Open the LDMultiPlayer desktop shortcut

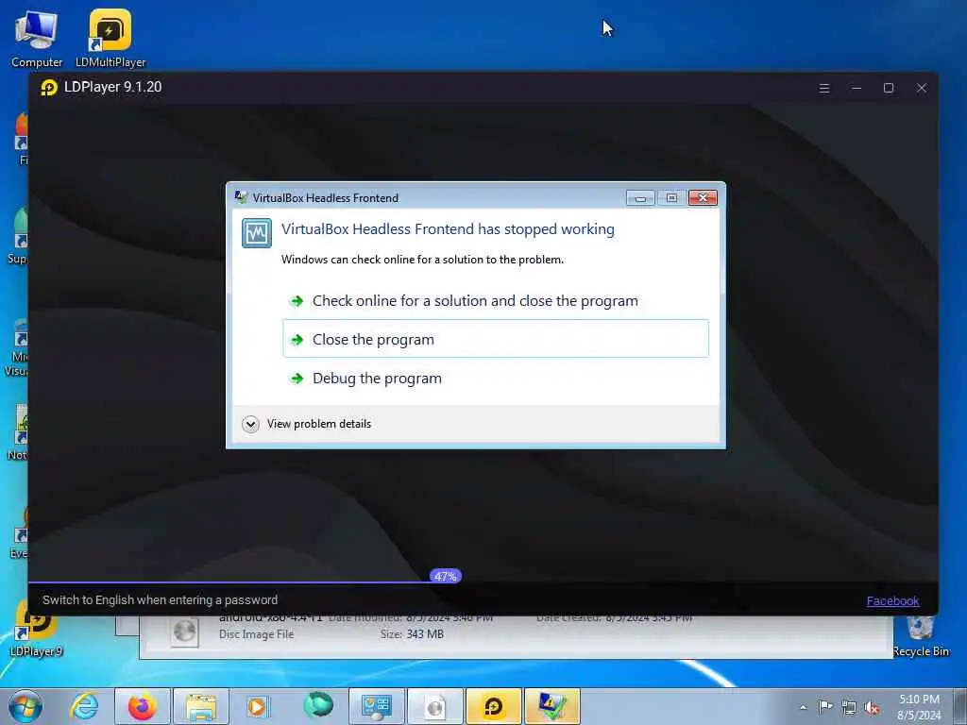(x=110, y=39)
